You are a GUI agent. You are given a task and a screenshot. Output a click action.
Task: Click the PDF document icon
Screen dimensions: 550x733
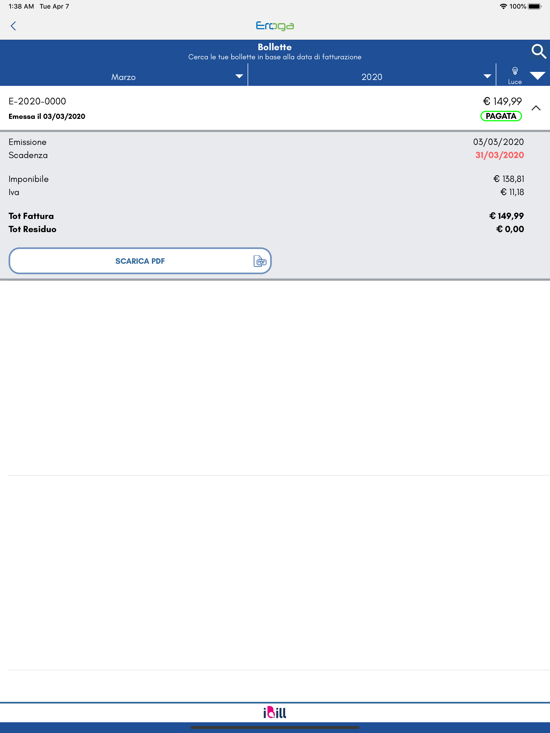(x=260, y=261)
